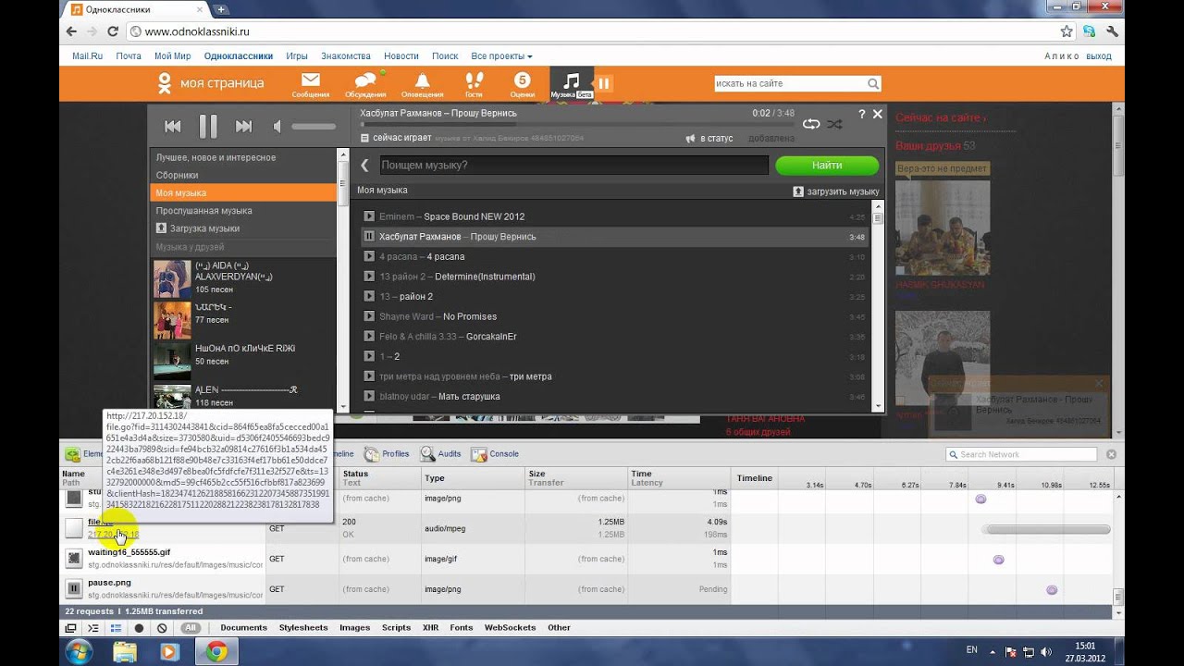The width and height of the screenshot is (1184, 666).
Task: Focus DevTools Search Network field
Action: (x=1021, y=454)
